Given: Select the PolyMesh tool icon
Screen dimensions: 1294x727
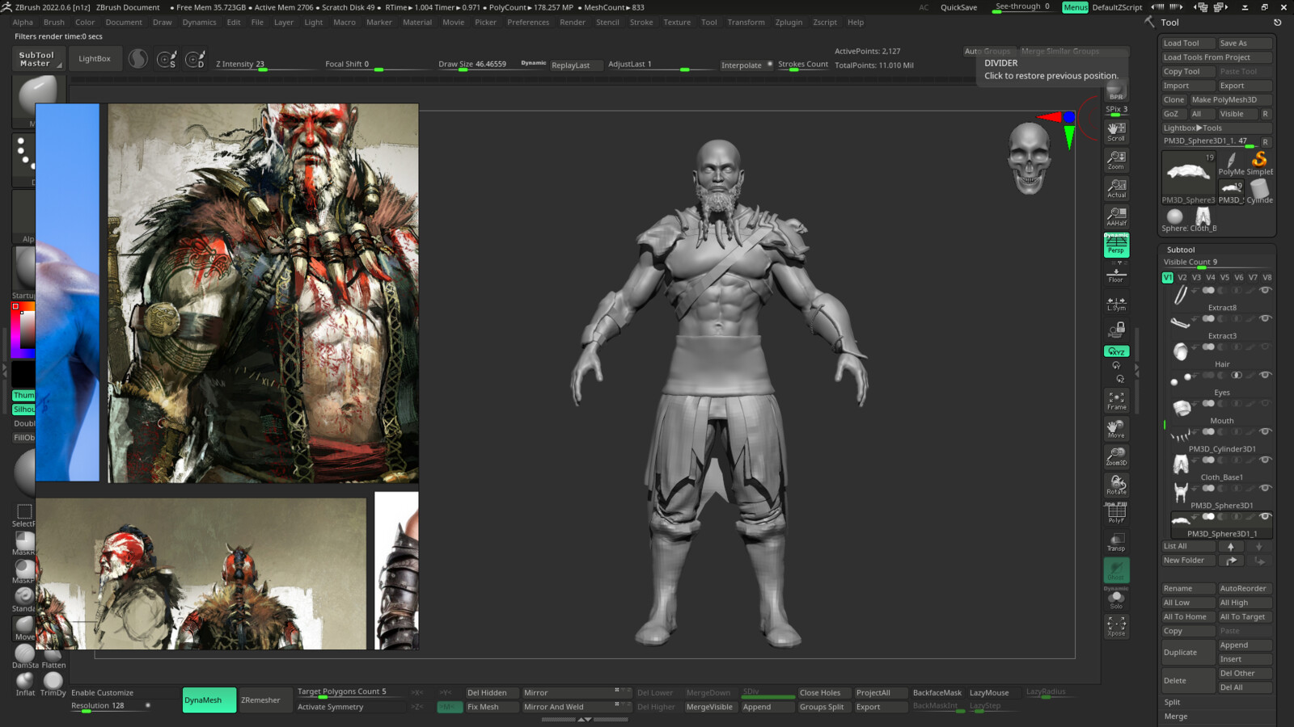Looking at the screenshot, I should (x=1231, y=163).
